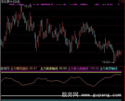Select the 主力做大底轴线 indicator label
The width and height of the screenshot is (125, 101).
[x=78, y=68]
